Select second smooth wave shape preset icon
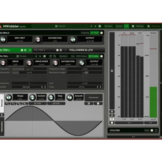 [x=13, y=104]
